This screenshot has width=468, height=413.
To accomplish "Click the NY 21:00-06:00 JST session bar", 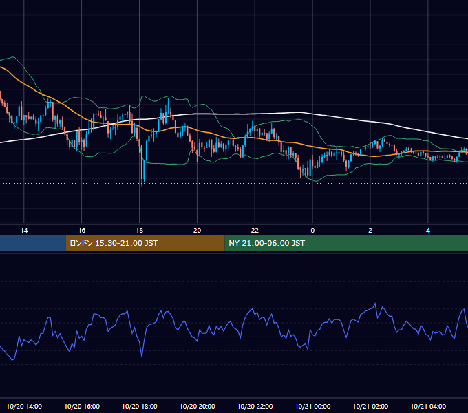I will pyautogui.click(x=346, y=243).
